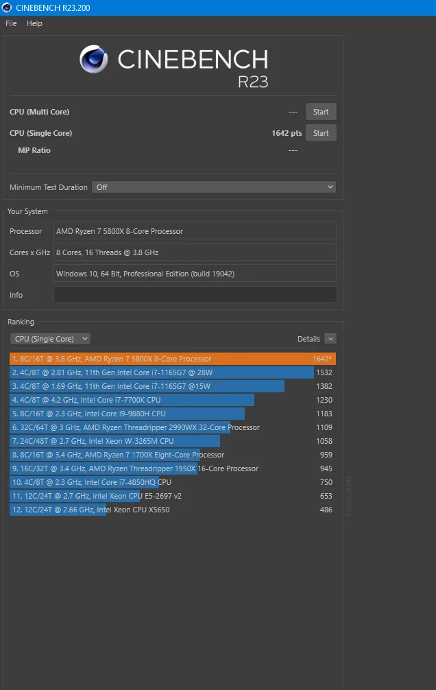Click the 1642 pts single core score
The height and width of the screenshot is (690, 436).
pos(287,133)
